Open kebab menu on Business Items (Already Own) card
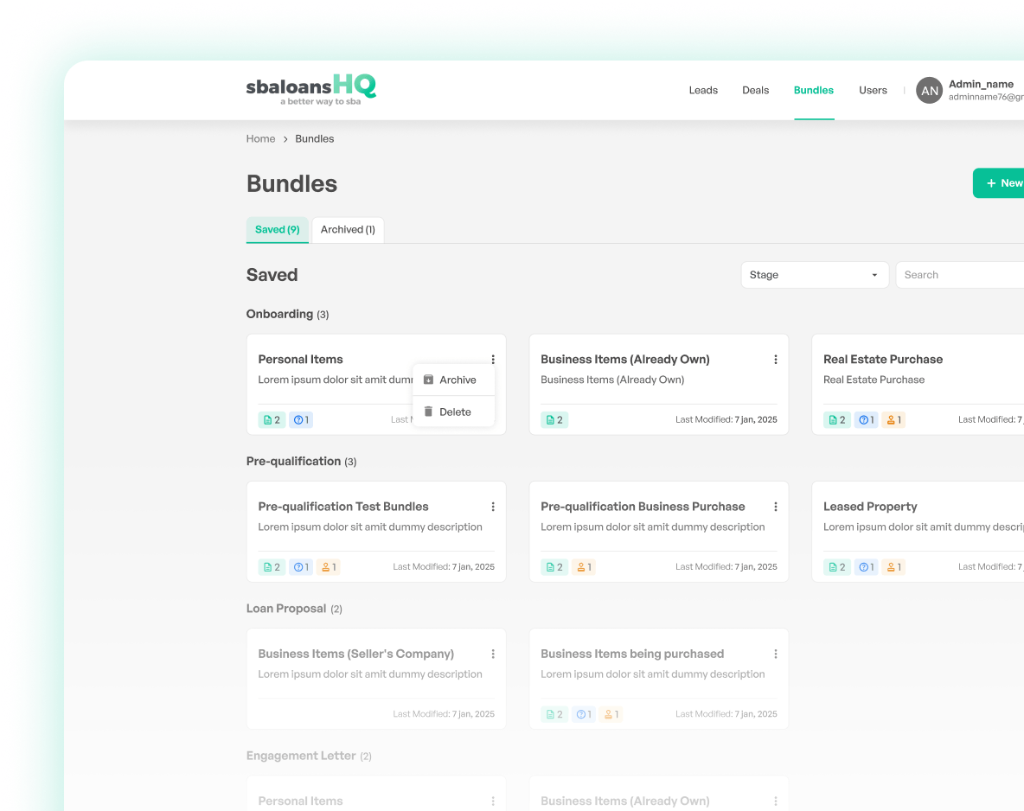This screenshot has width=1024, height=811. click(775, 360)
